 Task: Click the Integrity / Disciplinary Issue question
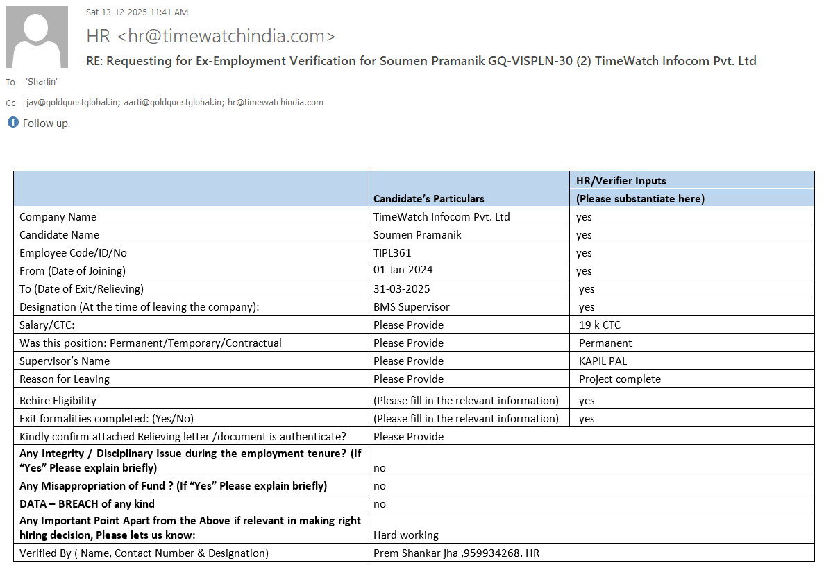(x=190, y=460)
